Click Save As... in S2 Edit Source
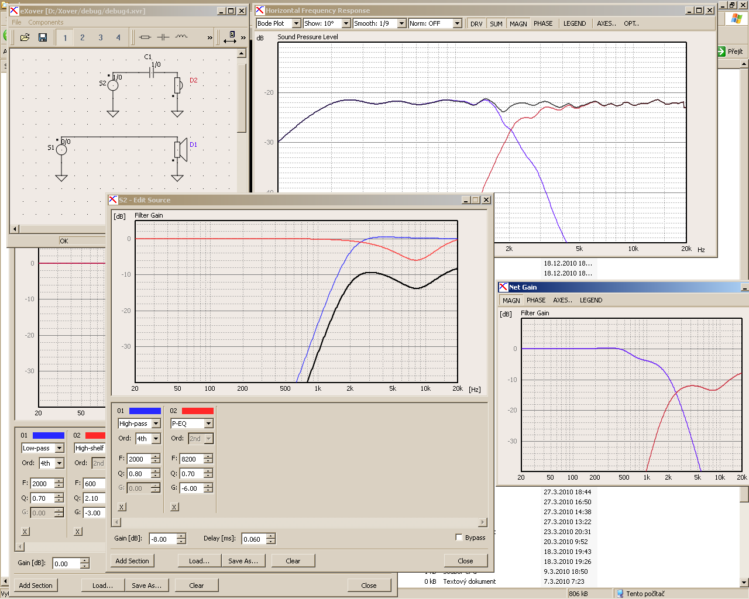This screenshot has width=749, height=599. click(243, 561)
